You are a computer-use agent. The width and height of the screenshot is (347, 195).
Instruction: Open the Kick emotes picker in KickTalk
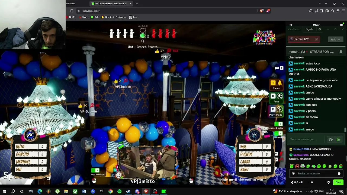tap(338, 139)
